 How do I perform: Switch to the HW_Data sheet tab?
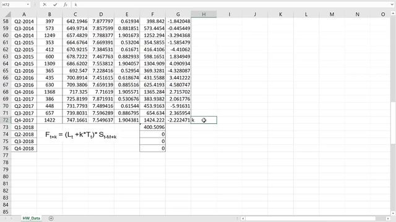(x=32, y=218)
